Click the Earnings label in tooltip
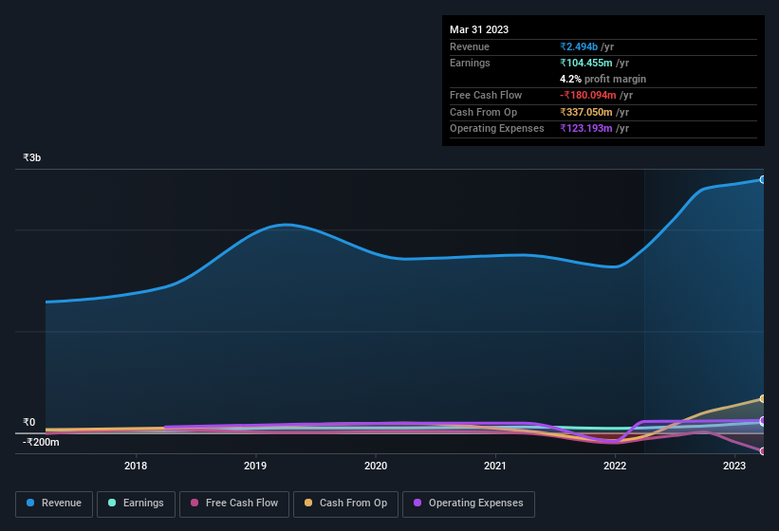This screenshot has width=779, height=531. (470, 63)
